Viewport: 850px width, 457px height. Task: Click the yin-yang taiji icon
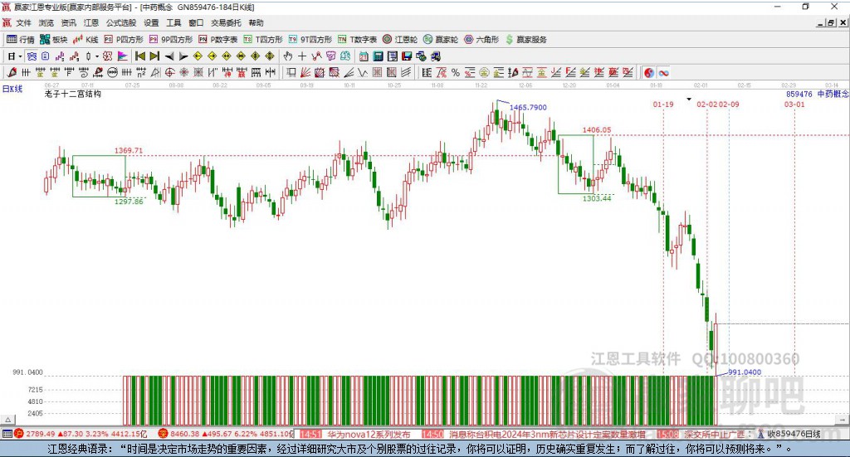649,73
